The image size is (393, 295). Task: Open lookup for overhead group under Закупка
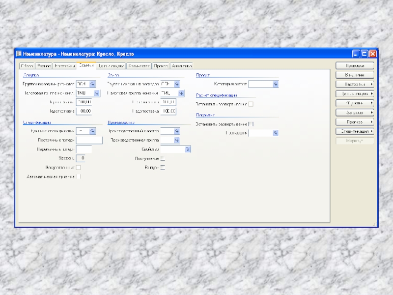pos(92,84)
